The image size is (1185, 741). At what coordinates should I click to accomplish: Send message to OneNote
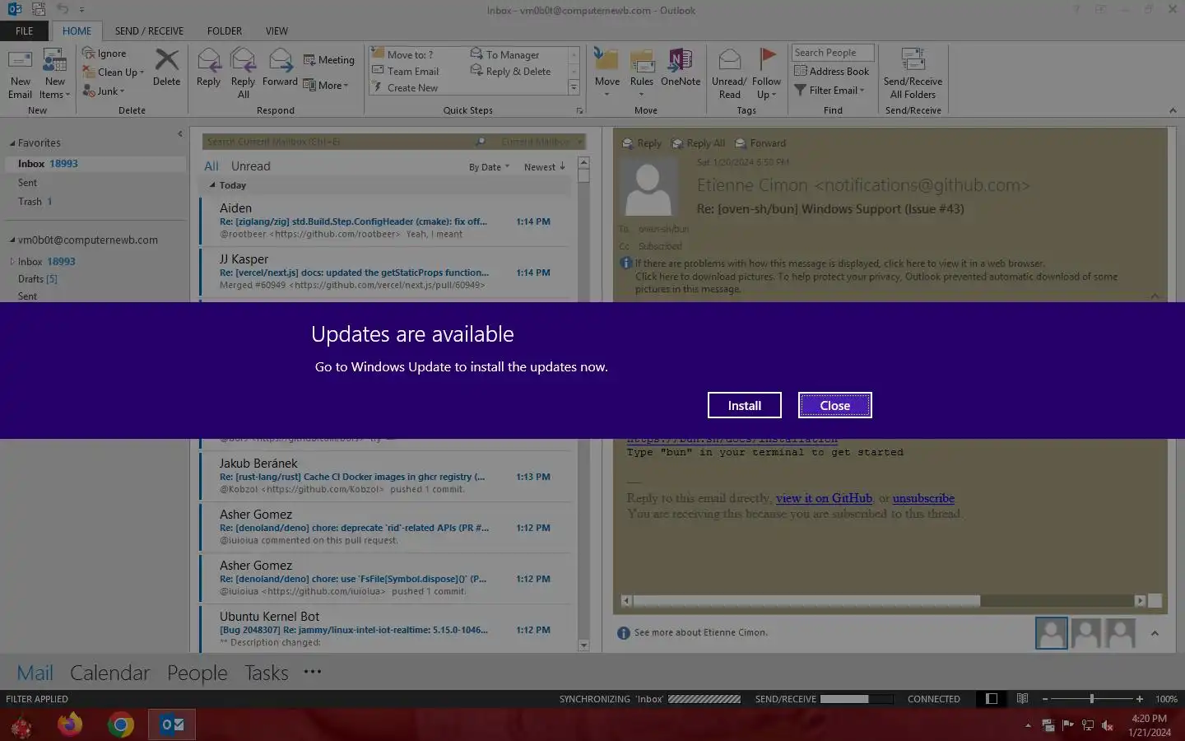click(681, 68)
